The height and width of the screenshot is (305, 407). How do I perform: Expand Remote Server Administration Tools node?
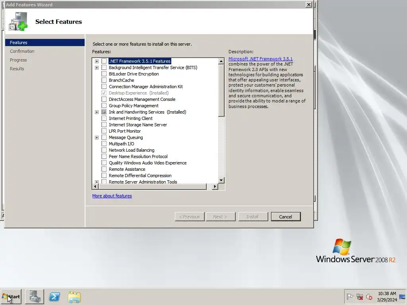97,182
